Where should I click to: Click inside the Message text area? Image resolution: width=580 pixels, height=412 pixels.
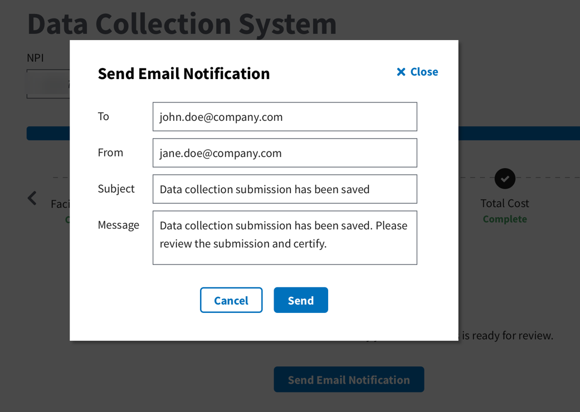click(x=285, y=238)
